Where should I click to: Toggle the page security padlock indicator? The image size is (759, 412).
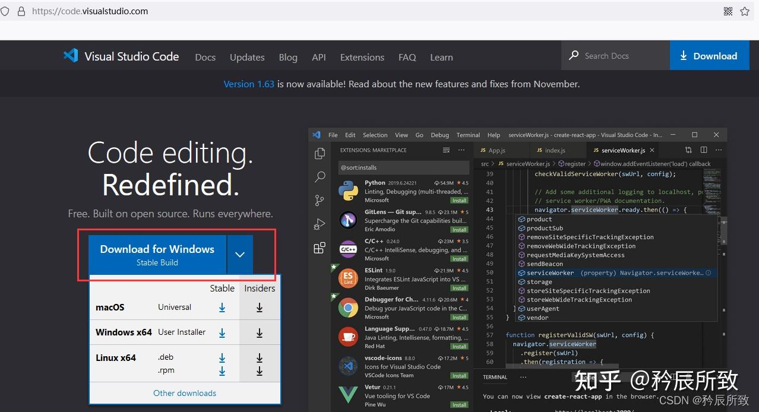[20, 11]
